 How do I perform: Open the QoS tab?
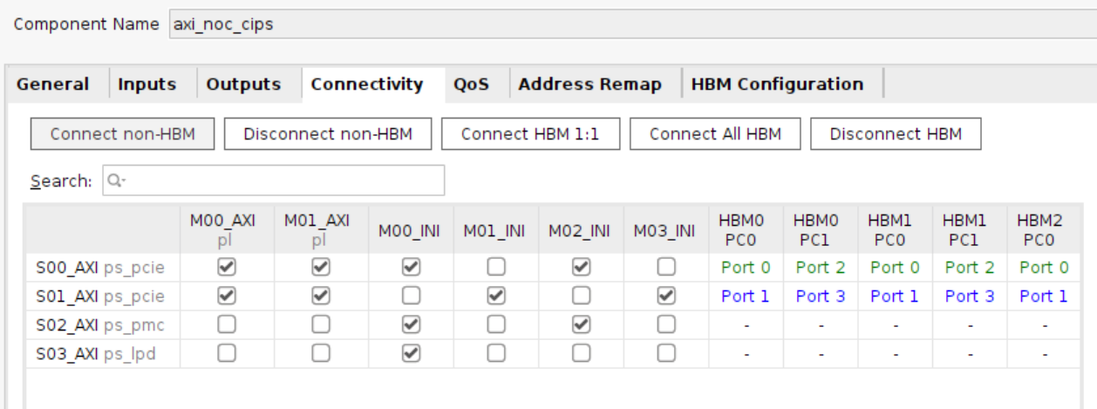(472, 85)
